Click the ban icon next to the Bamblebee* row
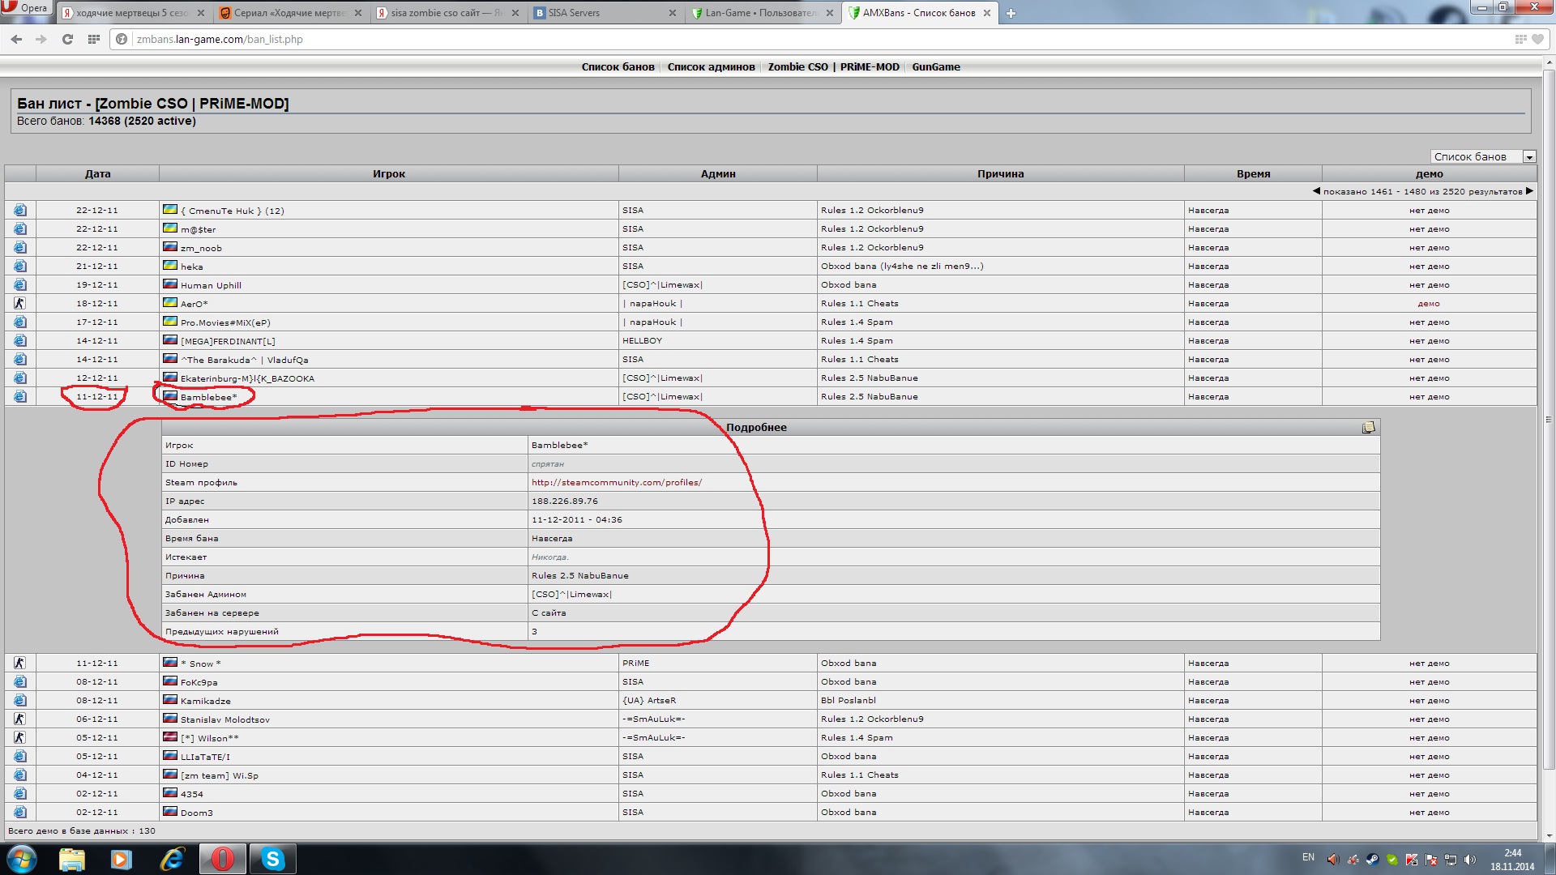This screenshot has height=875, width=1556. (19, 397)
